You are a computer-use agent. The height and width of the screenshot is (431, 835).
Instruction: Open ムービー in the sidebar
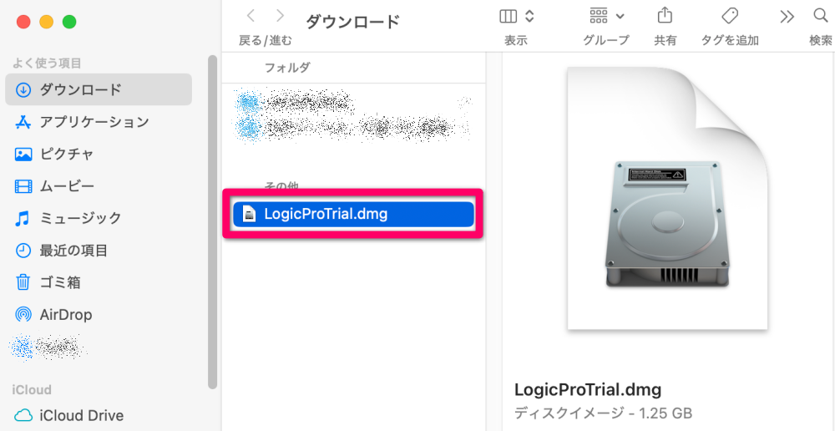[x=99, y=186]
